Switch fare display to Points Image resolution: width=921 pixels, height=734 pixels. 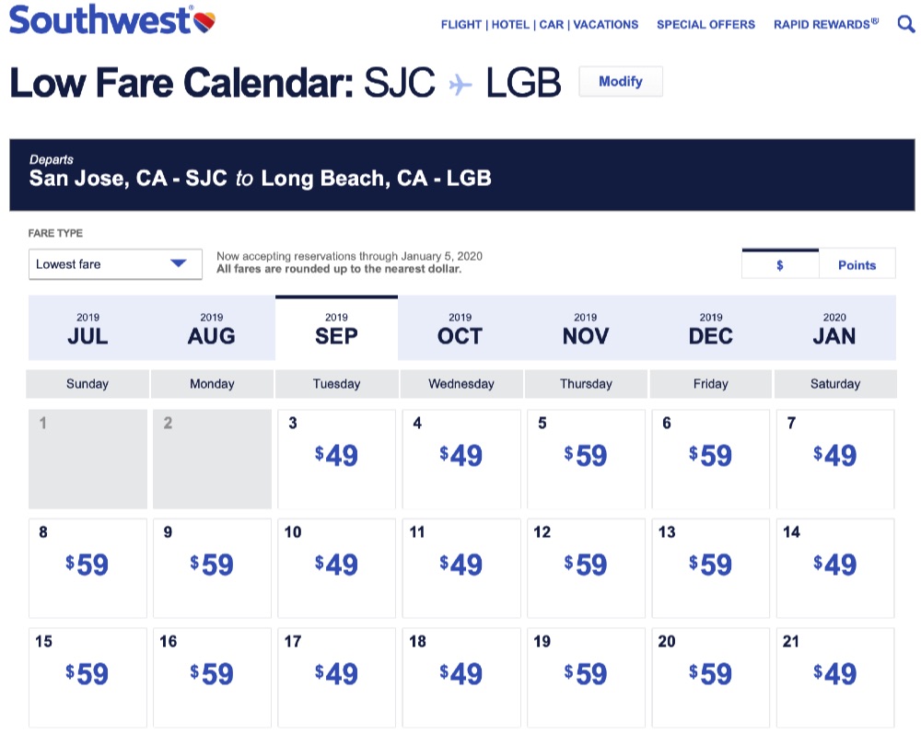[857, 264]
